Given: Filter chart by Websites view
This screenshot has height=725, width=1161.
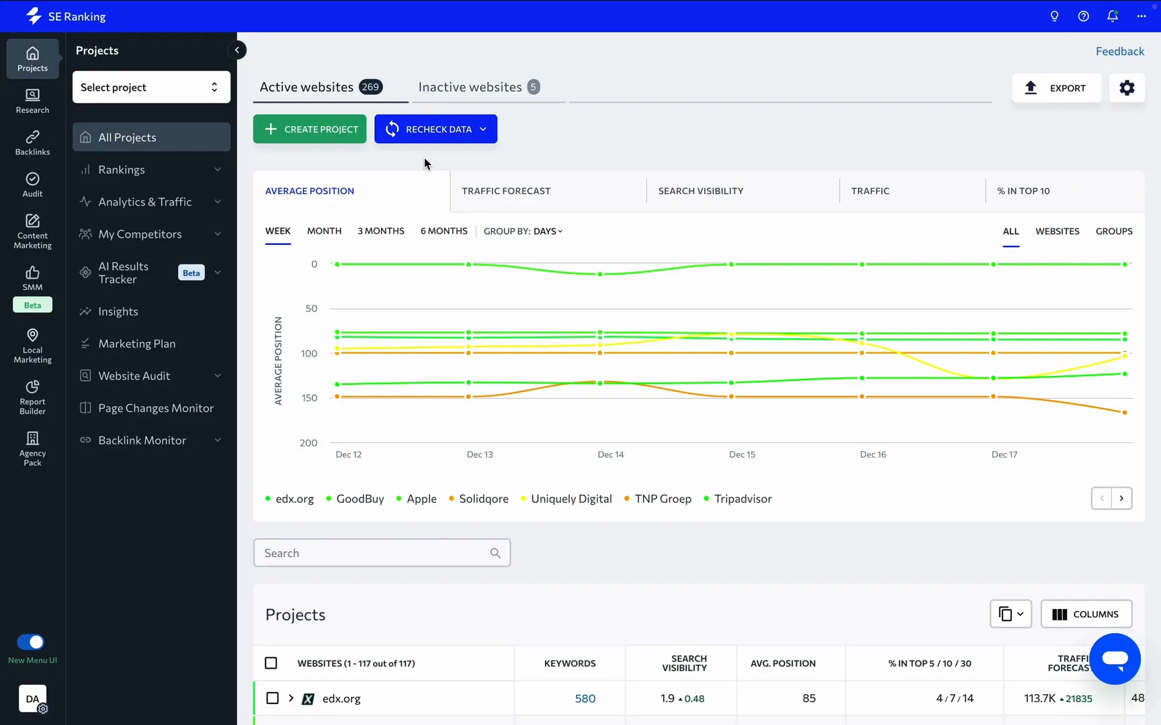Looking at the screenshot, I should point(1057,231).
